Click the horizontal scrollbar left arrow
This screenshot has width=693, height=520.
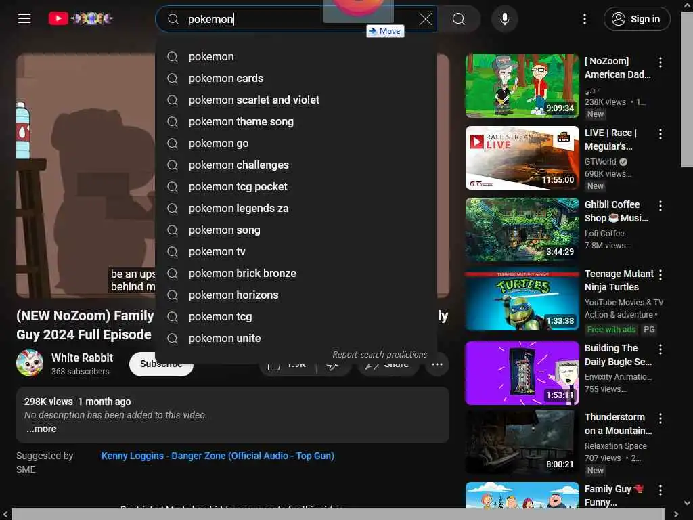click(x=5, y=515)
